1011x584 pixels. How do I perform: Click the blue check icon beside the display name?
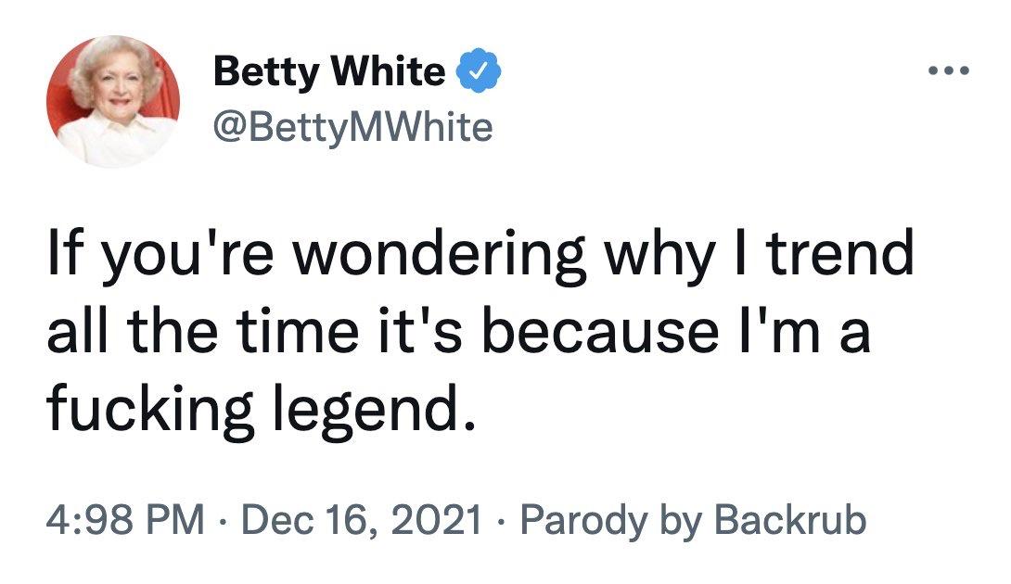tap(479, 71)
